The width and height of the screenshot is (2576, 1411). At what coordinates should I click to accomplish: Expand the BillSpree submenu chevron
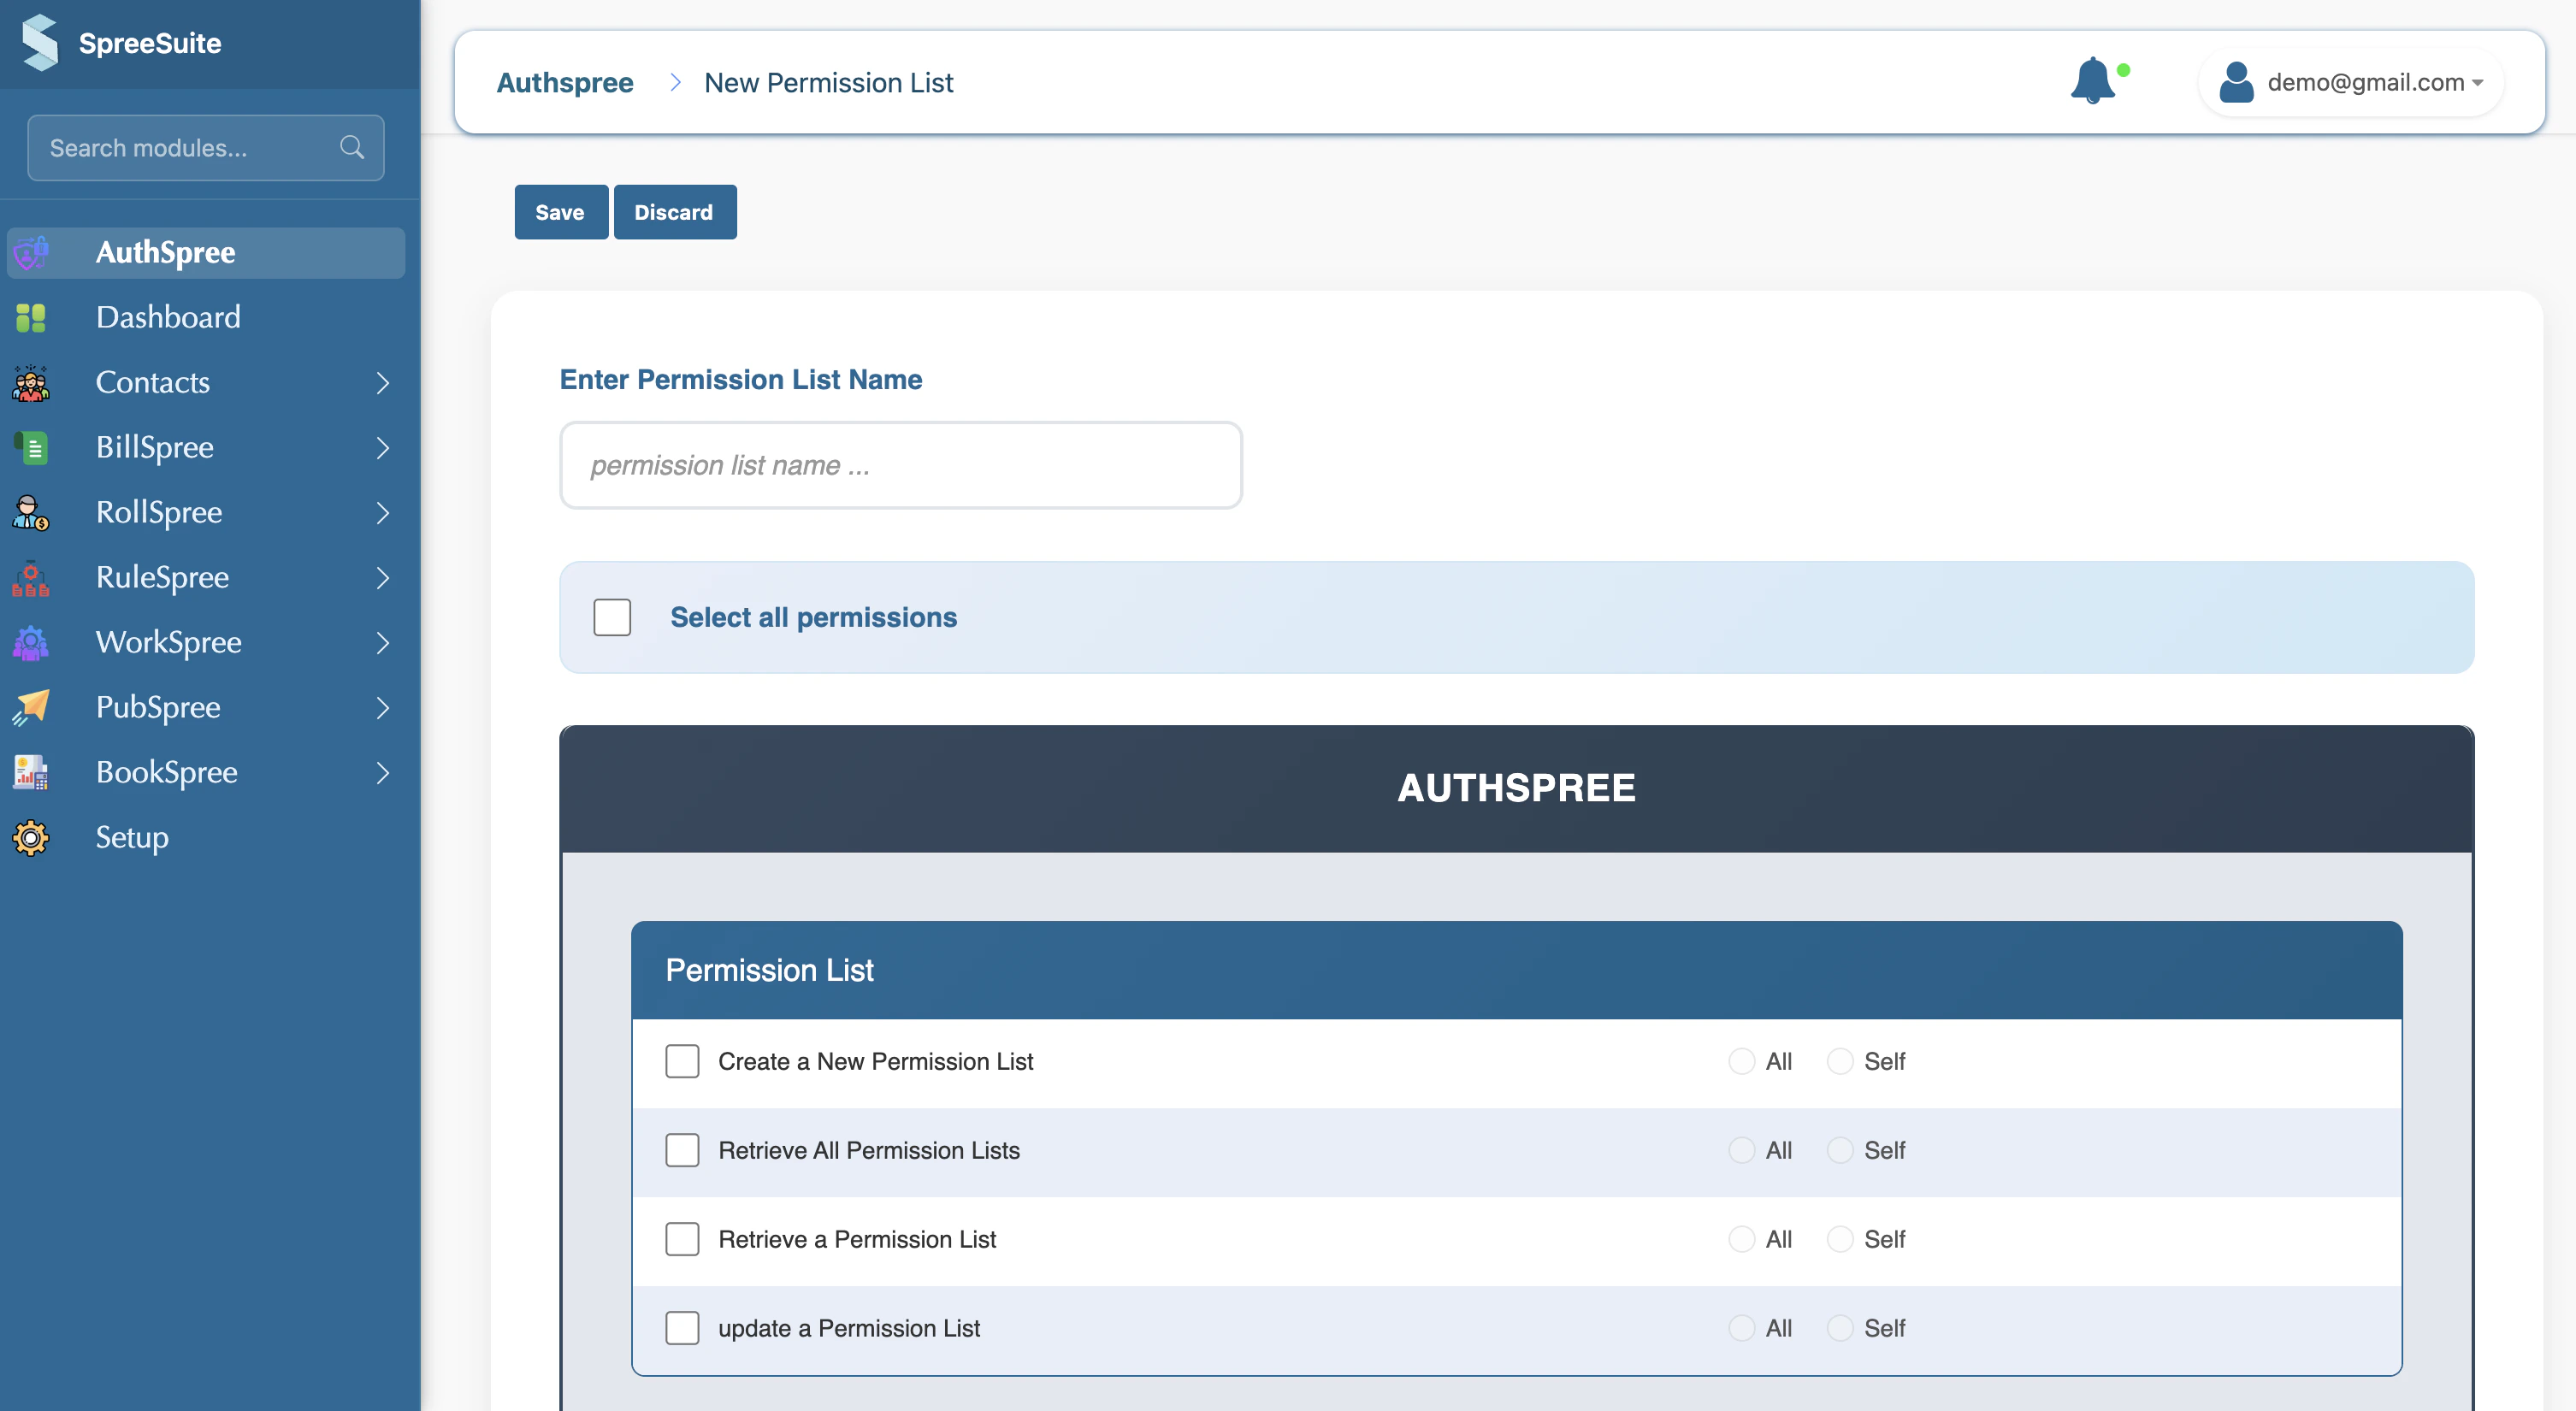382,447
